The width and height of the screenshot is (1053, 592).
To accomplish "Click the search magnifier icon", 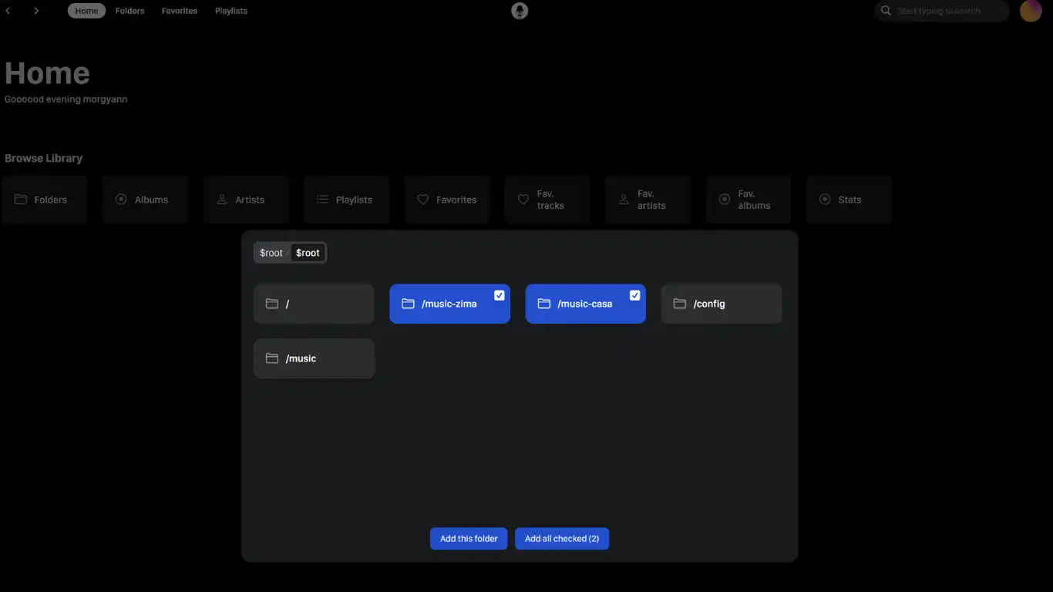I will pyautogui.click(x=886, y=11).
